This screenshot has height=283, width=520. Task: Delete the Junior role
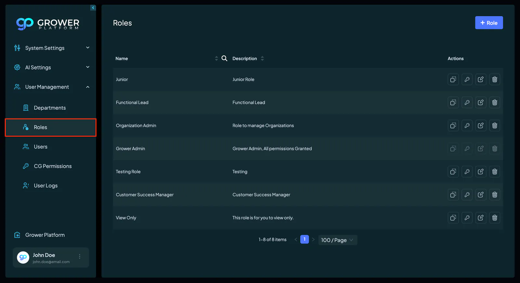(x=495, y=79)
